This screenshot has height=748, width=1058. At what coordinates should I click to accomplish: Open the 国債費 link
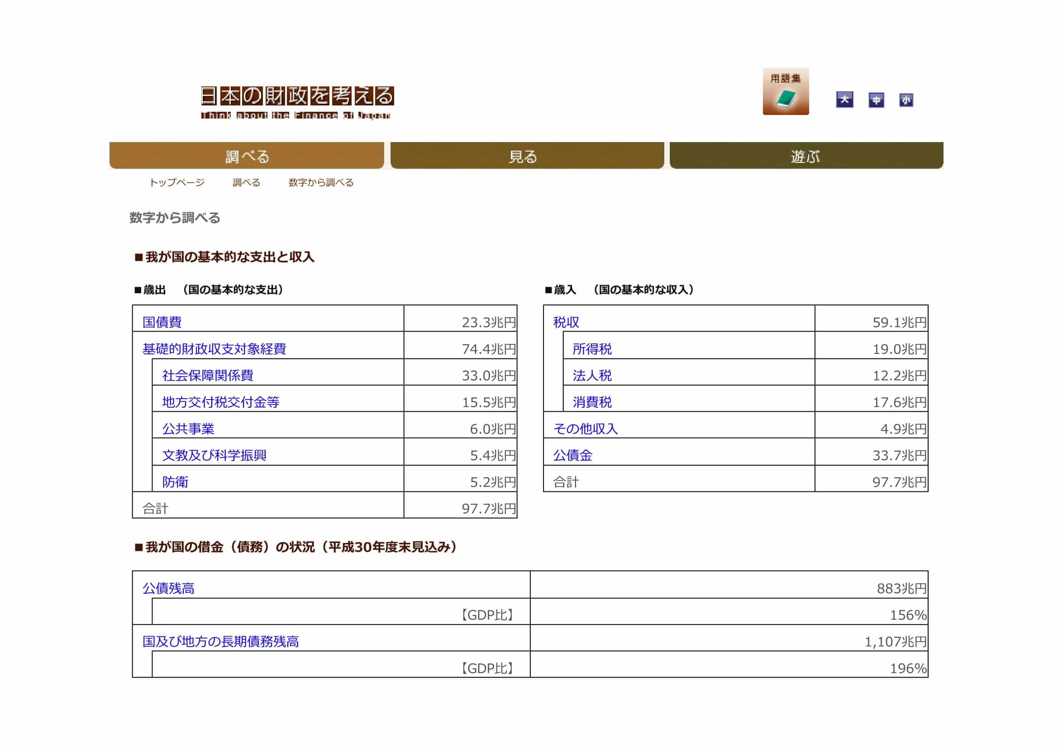click(162, 322)
